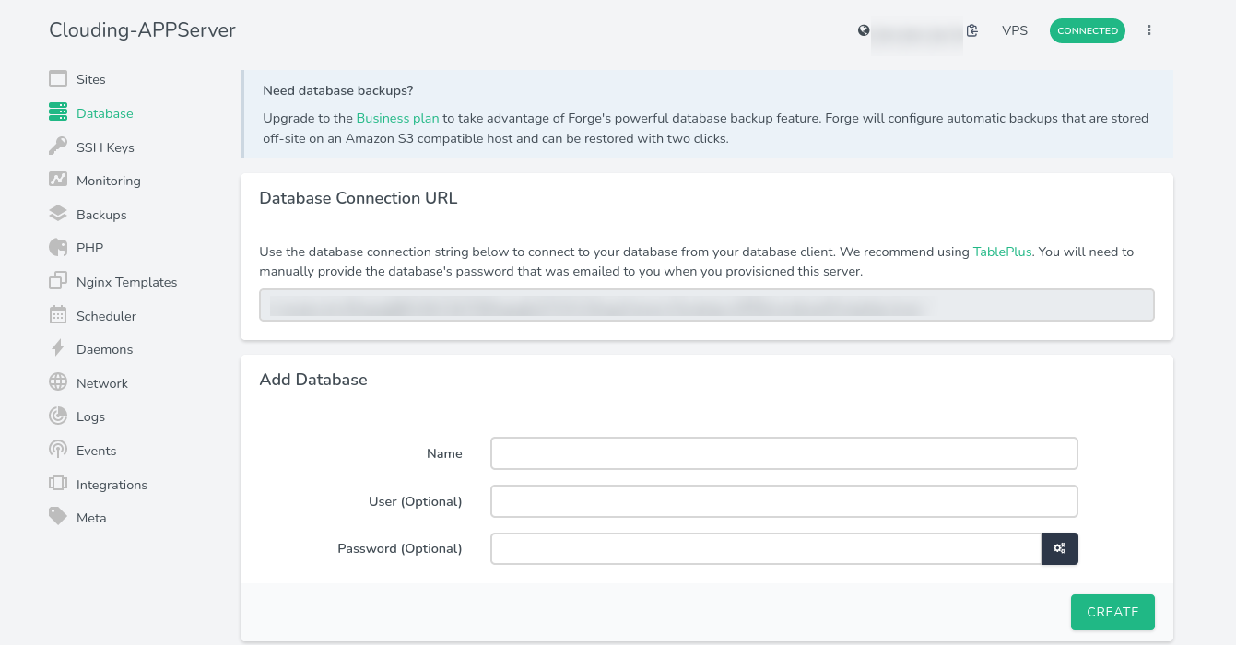Follow the Business plan link
This screenshot has height=645, width=1236.
398,118
